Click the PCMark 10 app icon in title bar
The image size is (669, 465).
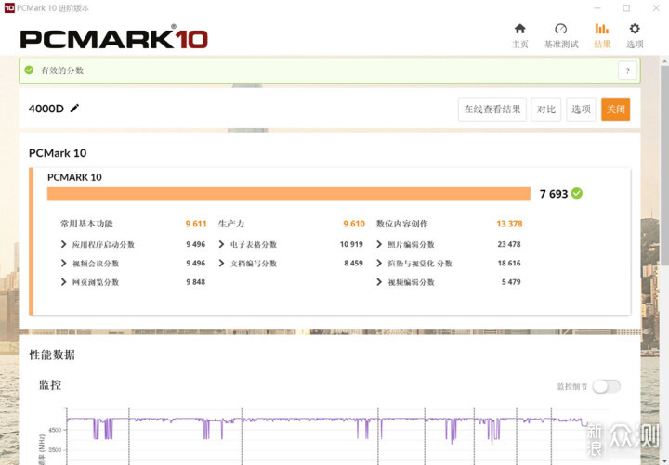(x=9, y=7)
